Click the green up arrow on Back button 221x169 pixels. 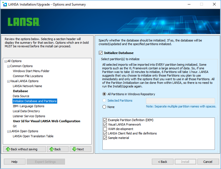pos(52,149)
